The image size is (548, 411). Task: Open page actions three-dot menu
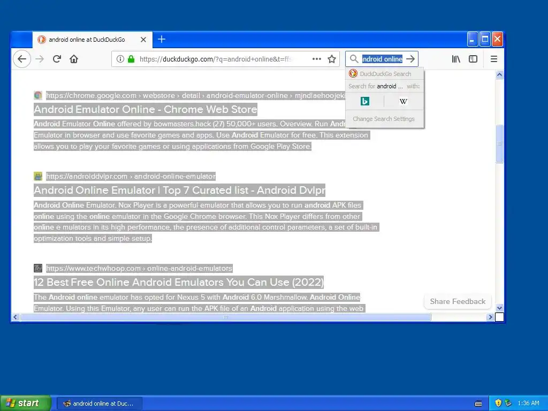[x=317, y=59]
